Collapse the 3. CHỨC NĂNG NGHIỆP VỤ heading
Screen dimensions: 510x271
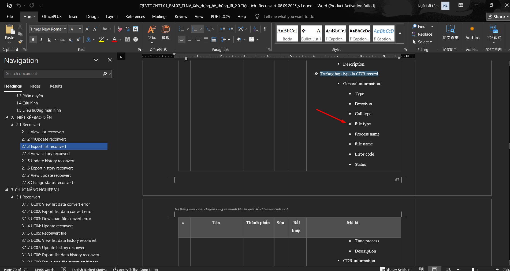[x=7, y=190]
